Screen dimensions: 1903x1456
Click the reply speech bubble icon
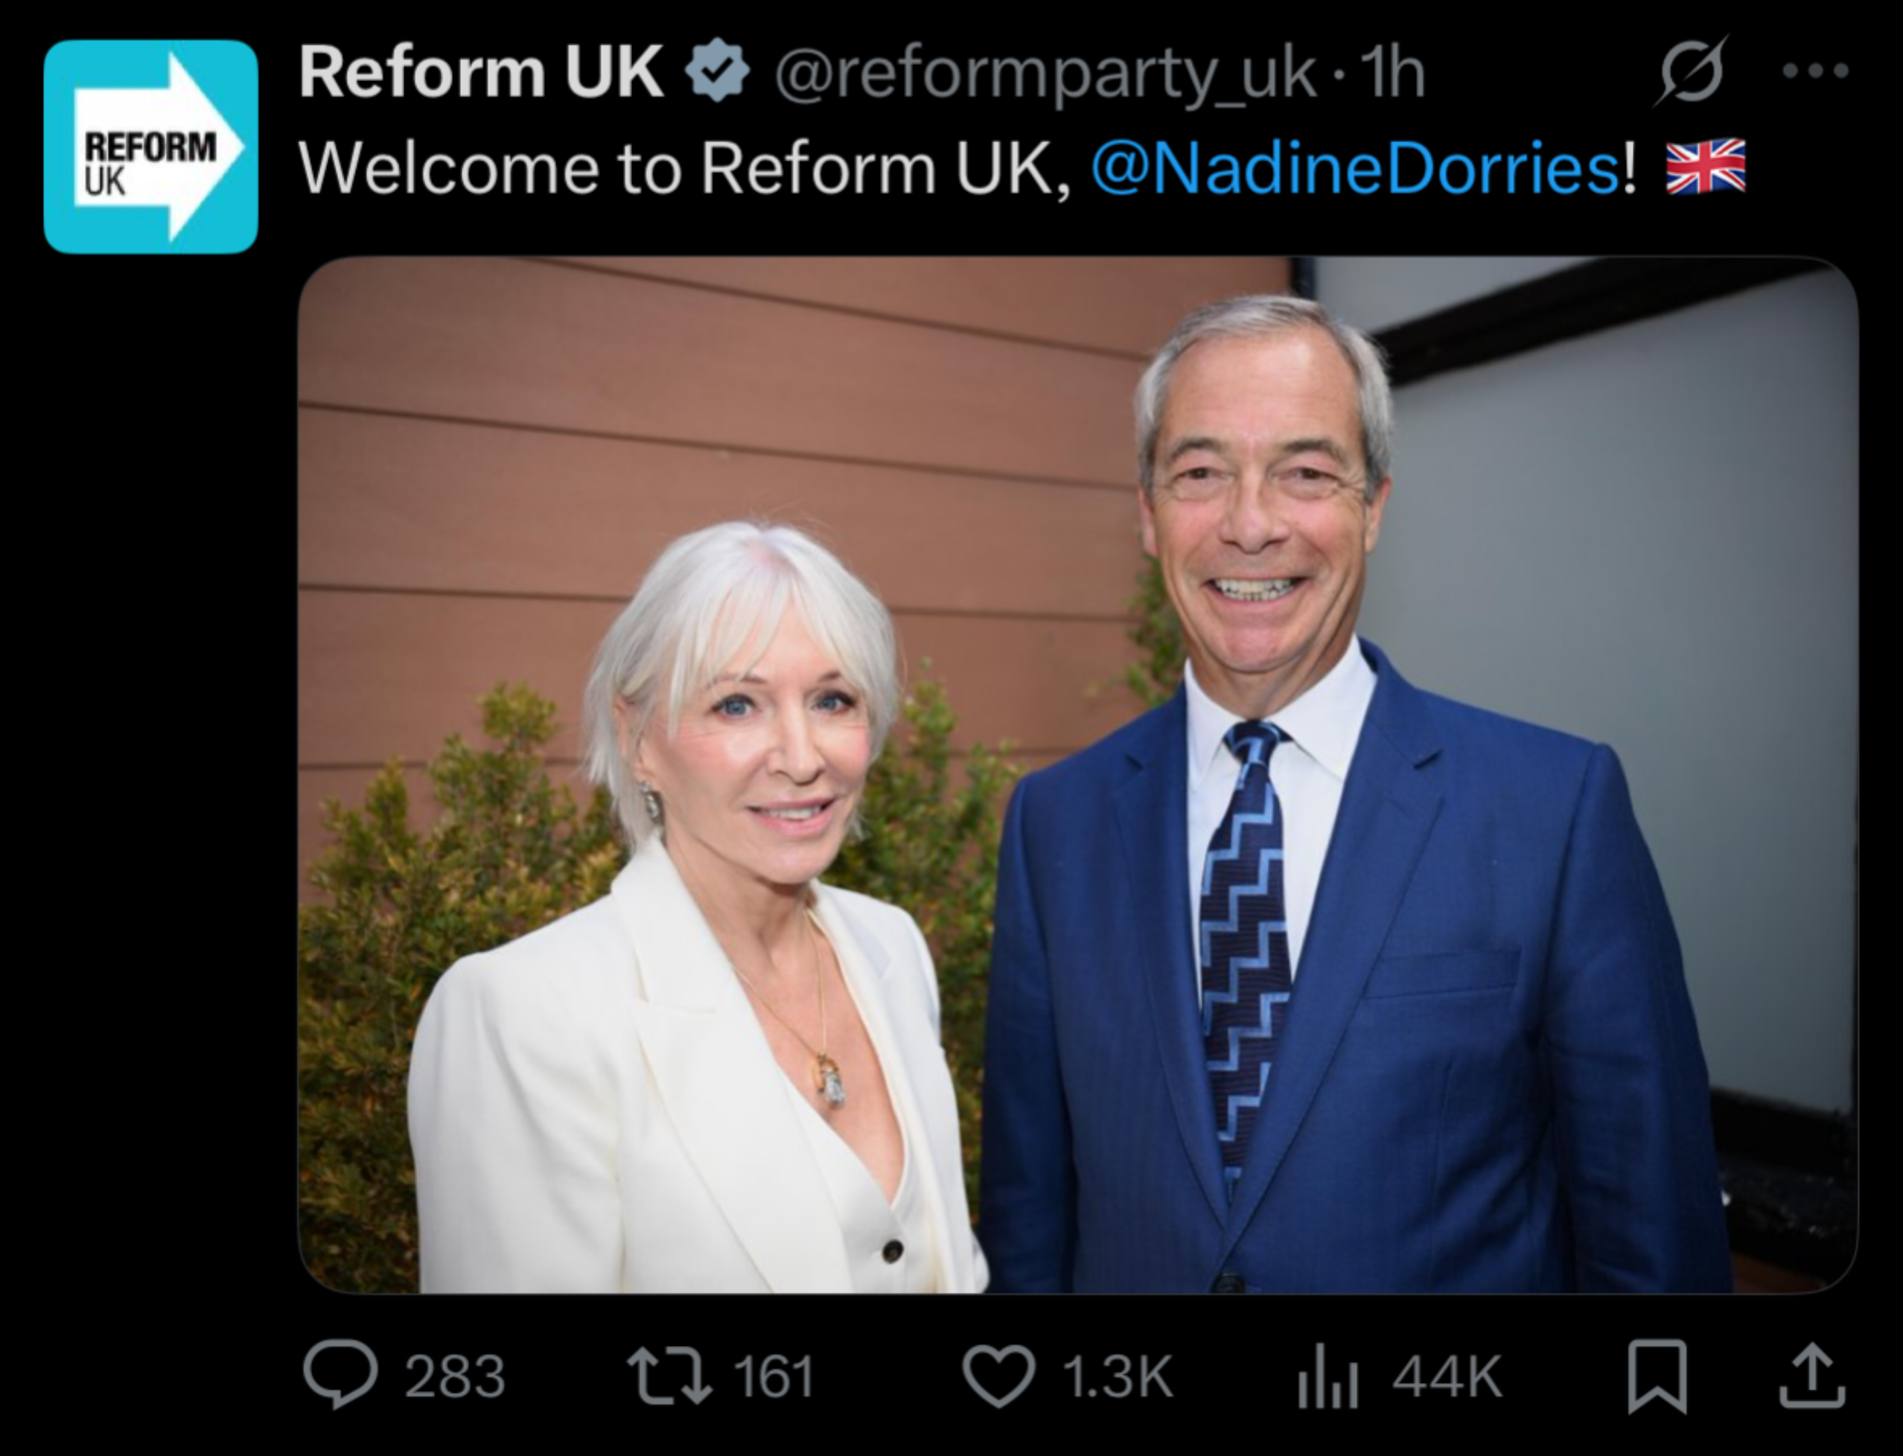point(340,1376)
